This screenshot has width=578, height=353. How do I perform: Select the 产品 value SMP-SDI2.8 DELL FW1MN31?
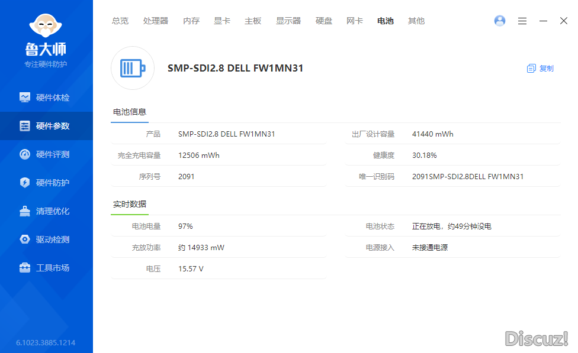227,134
